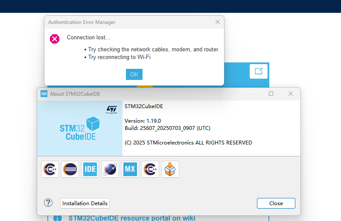Click OK in the Authentication Error Manager dialog

[134, 74]
